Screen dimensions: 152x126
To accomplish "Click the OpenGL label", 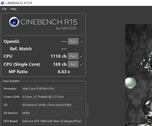I will 12,42.
